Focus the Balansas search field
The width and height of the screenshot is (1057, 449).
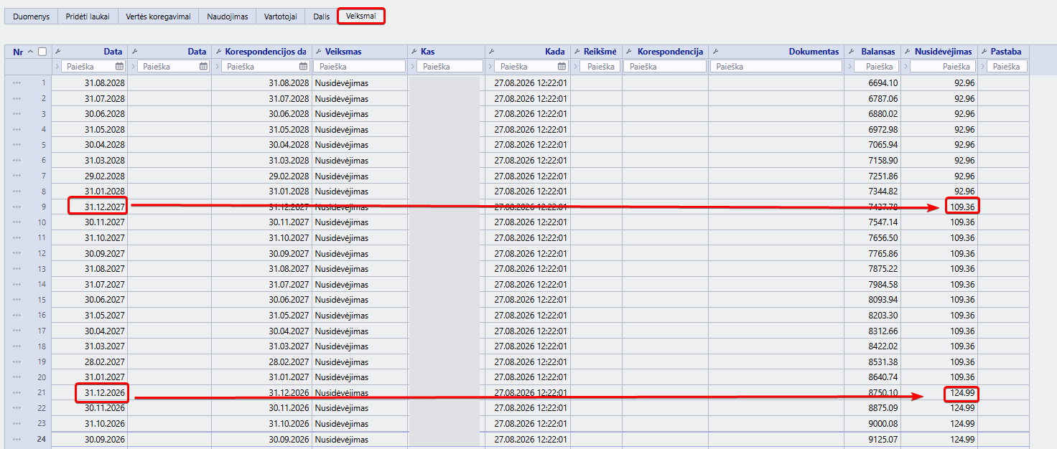coord(876,66)
